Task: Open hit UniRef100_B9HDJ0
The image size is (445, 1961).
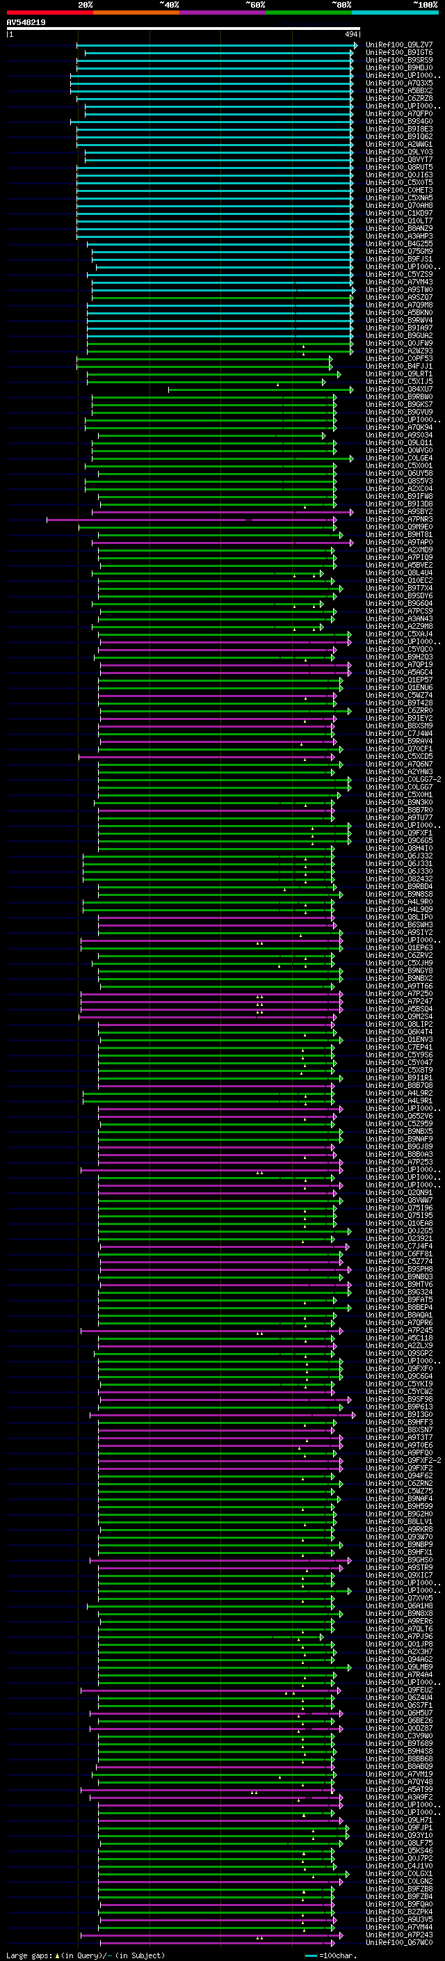Action: pos(399,68)
